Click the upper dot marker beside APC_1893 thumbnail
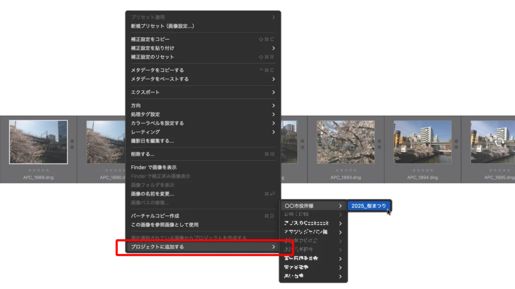Image resolution: width=515 pixels, height=289 pixels. pos(379,141)
